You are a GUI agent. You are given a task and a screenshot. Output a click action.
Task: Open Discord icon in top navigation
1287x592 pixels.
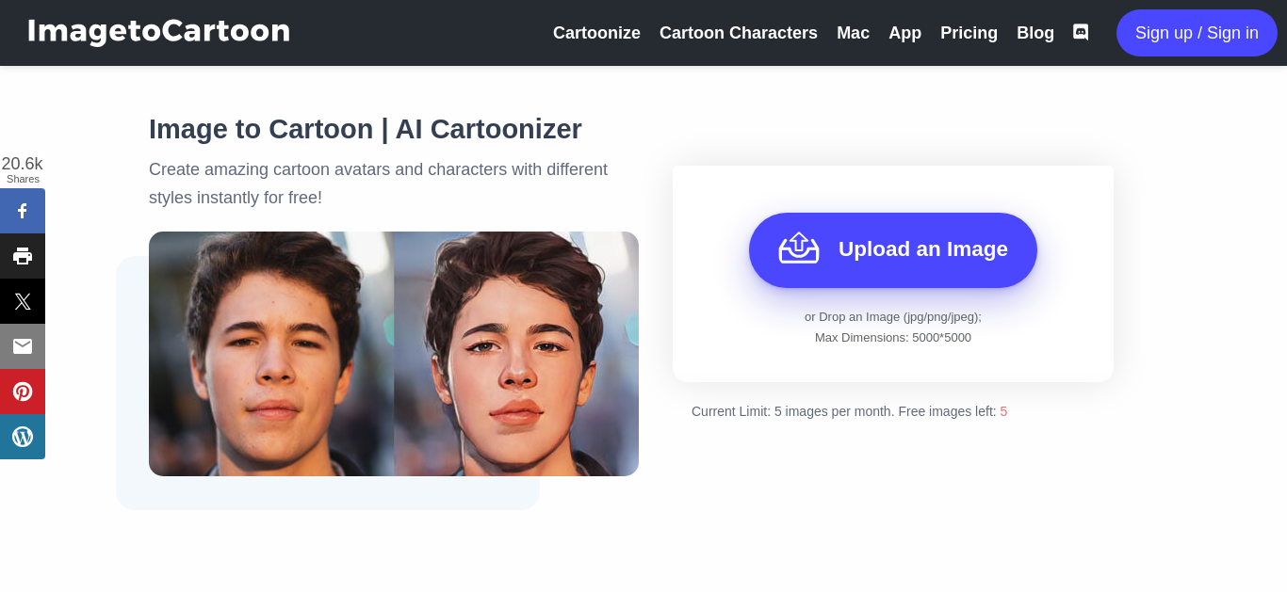point(1081,33)
